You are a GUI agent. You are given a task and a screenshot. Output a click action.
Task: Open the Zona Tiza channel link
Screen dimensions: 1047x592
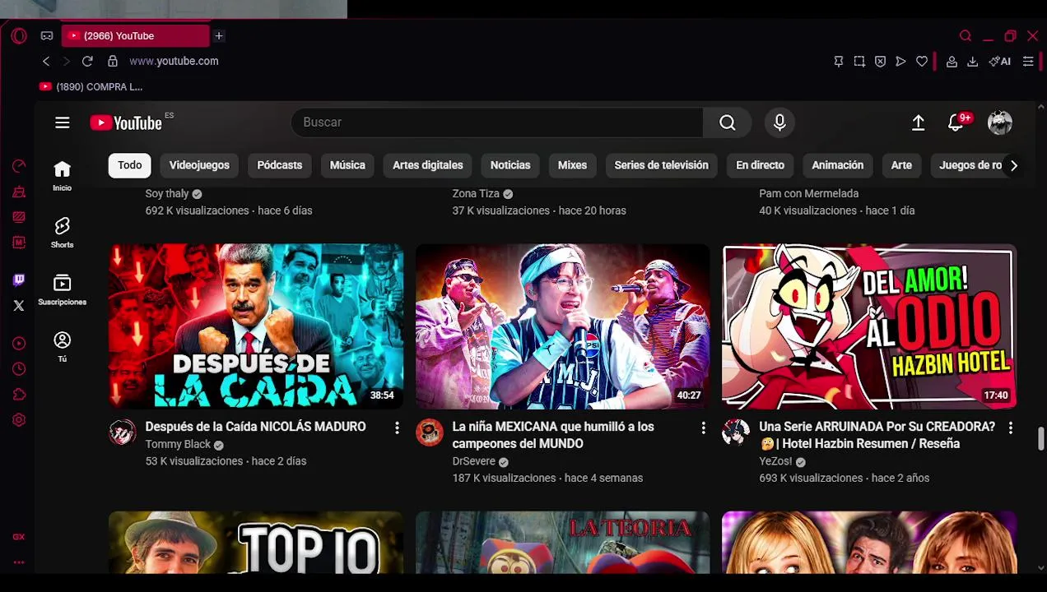pos(476,194)
